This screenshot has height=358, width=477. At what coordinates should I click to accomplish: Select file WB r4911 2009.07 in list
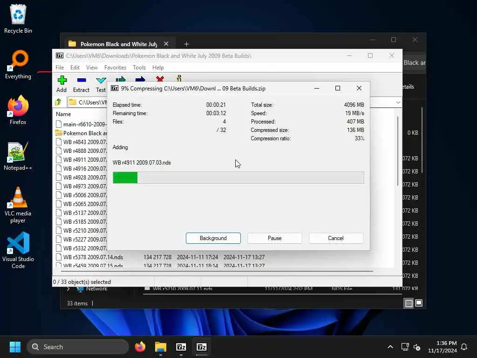pyautogui.click(x=81, y=159)
